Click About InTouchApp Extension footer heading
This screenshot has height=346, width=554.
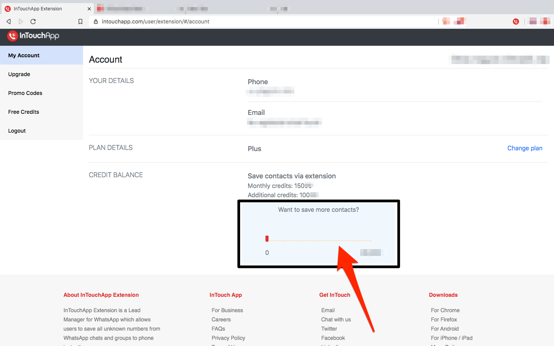[101, 295]
